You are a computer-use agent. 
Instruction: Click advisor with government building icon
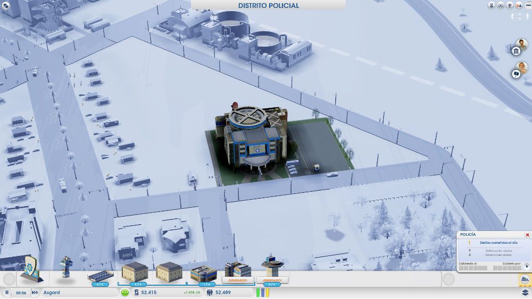pyautogui.click(x=517, y=50)
